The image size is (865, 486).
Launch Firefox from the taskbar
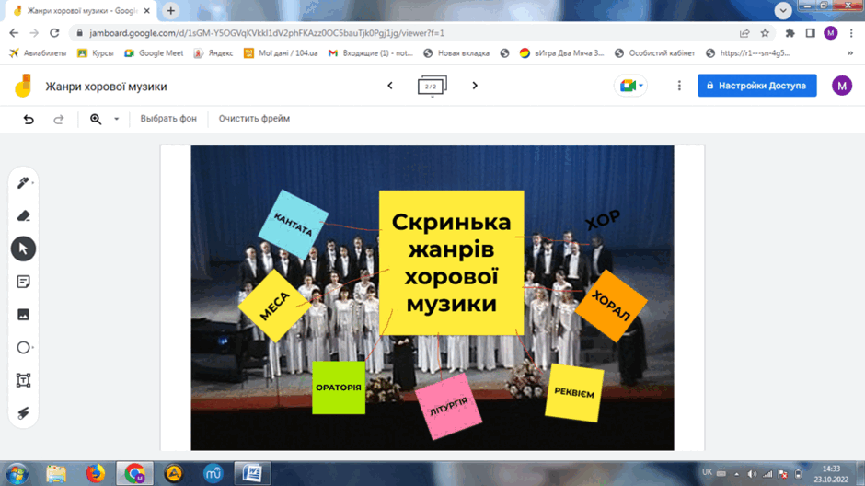(x=96, y=473)
